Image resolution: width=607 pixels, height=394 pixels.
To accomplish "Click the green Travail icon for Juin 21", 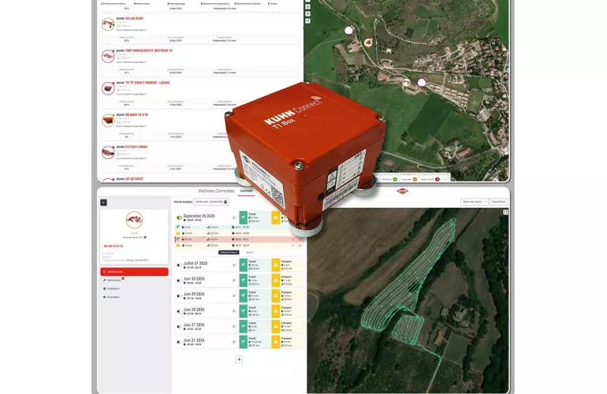I will pos(243,342).
